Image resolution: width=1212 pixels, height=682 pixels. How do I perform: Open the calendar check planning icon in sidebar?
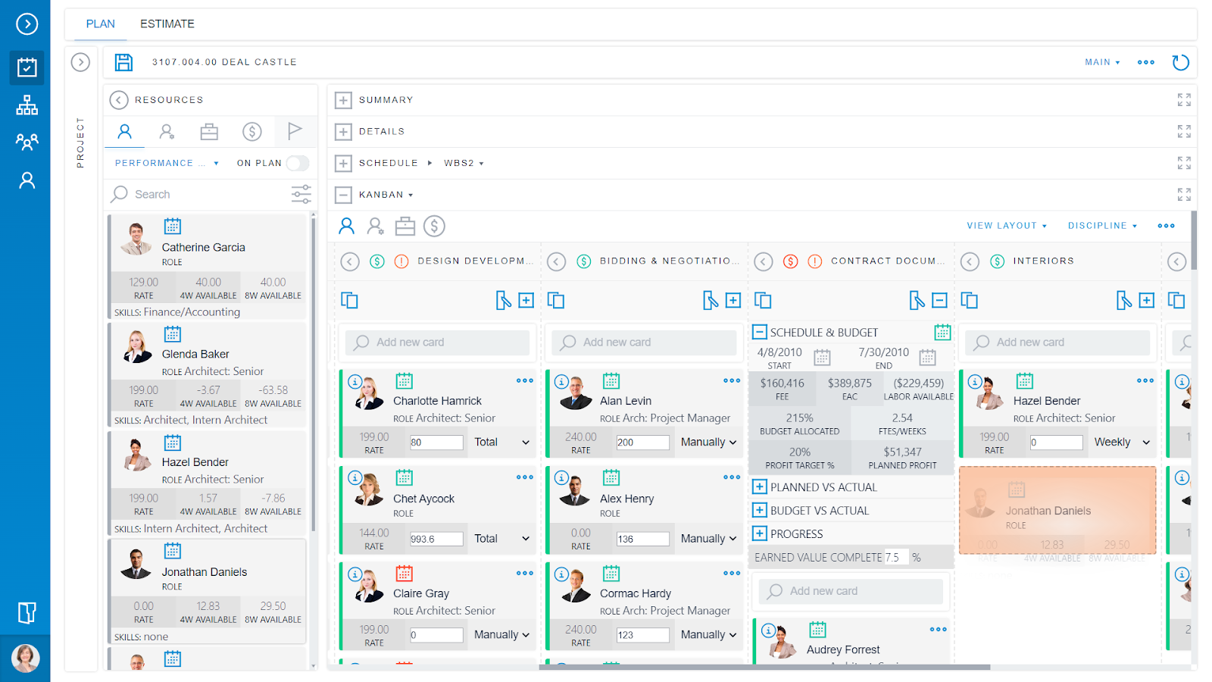(27, 67)
